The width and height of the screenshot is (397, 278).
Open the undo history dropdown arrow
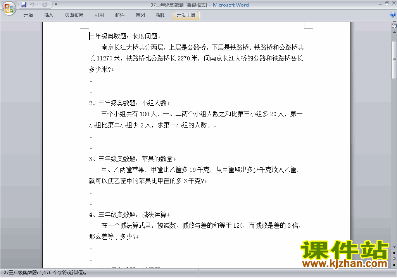pos(38,5)
